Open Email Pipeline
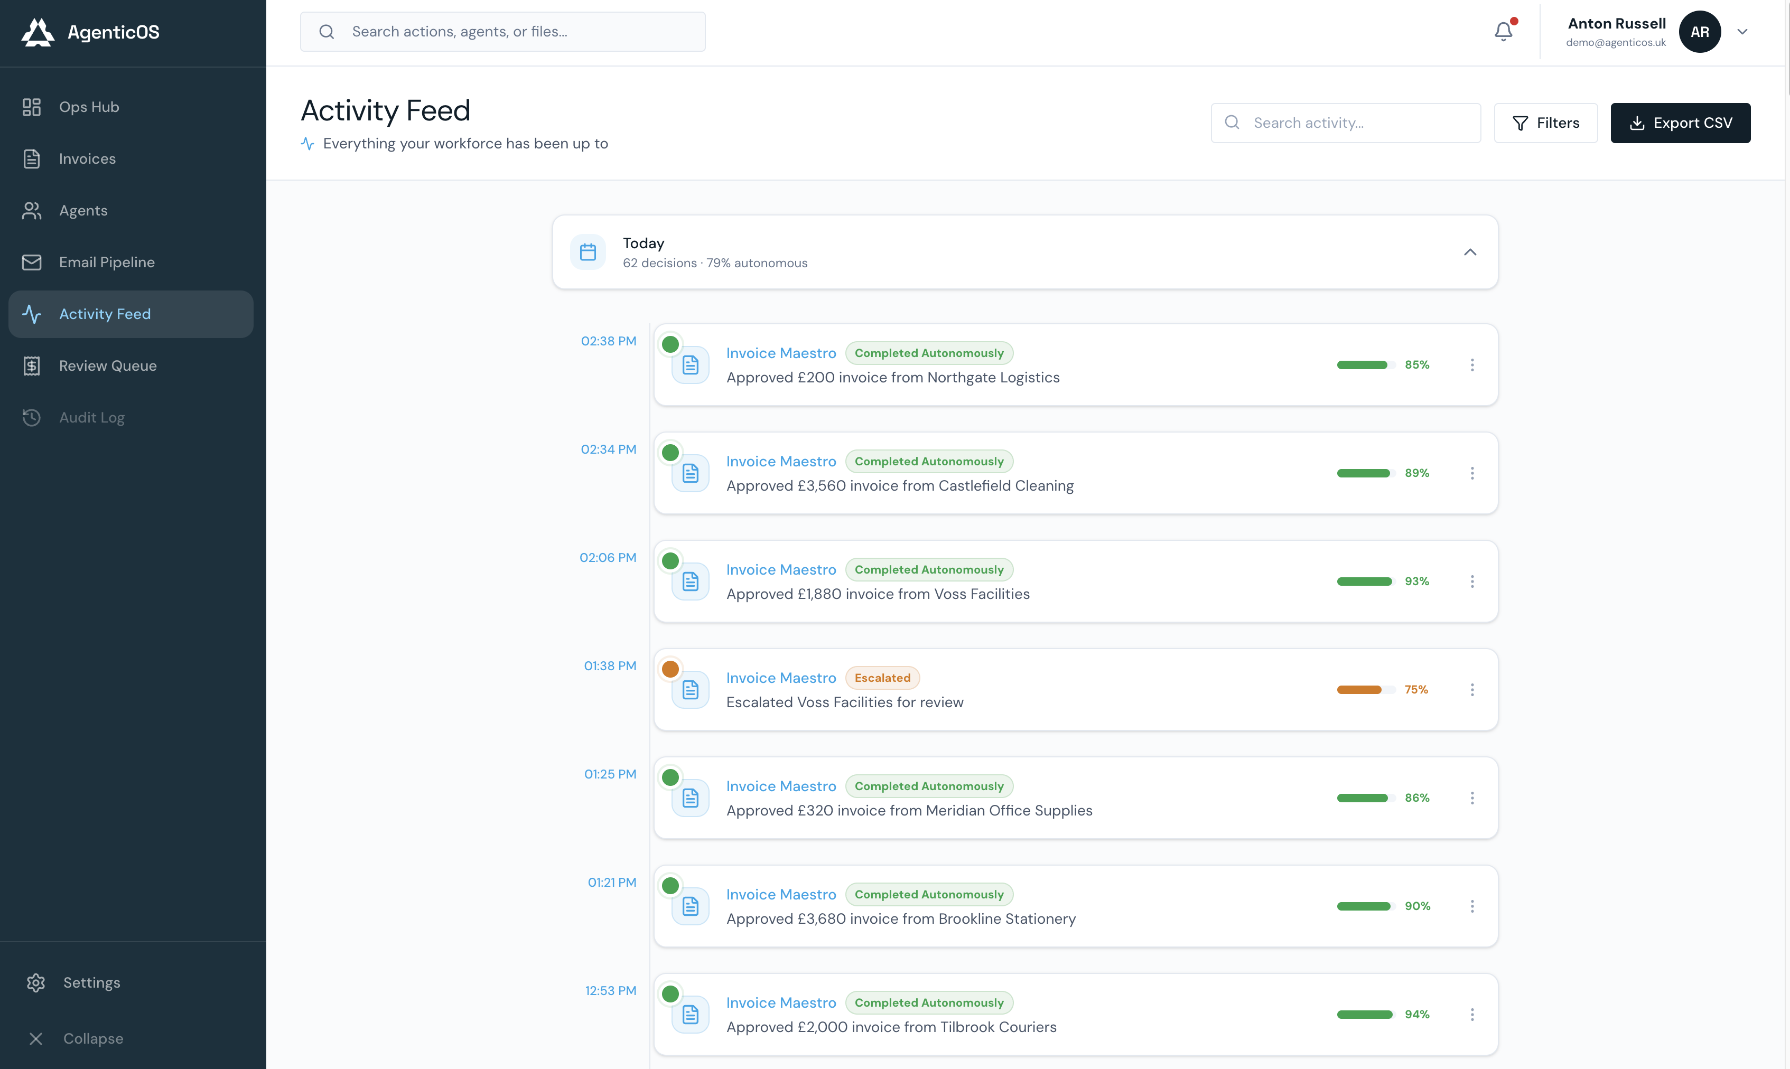This screenshot has height=1069, width=1790. pos(131,262)
